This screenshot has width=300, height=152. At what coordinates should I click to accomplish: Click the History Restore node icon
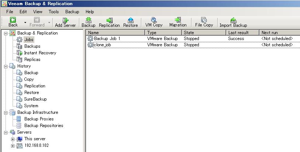pyautogui.click(x=20, y=93)
